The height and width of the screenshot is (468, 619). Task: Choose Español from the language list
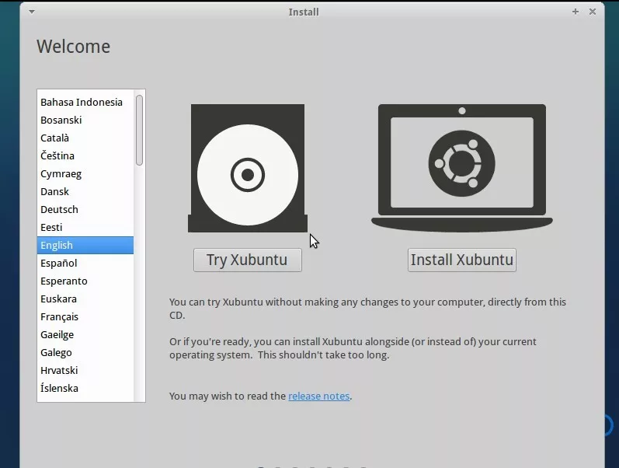coord(85,263)
